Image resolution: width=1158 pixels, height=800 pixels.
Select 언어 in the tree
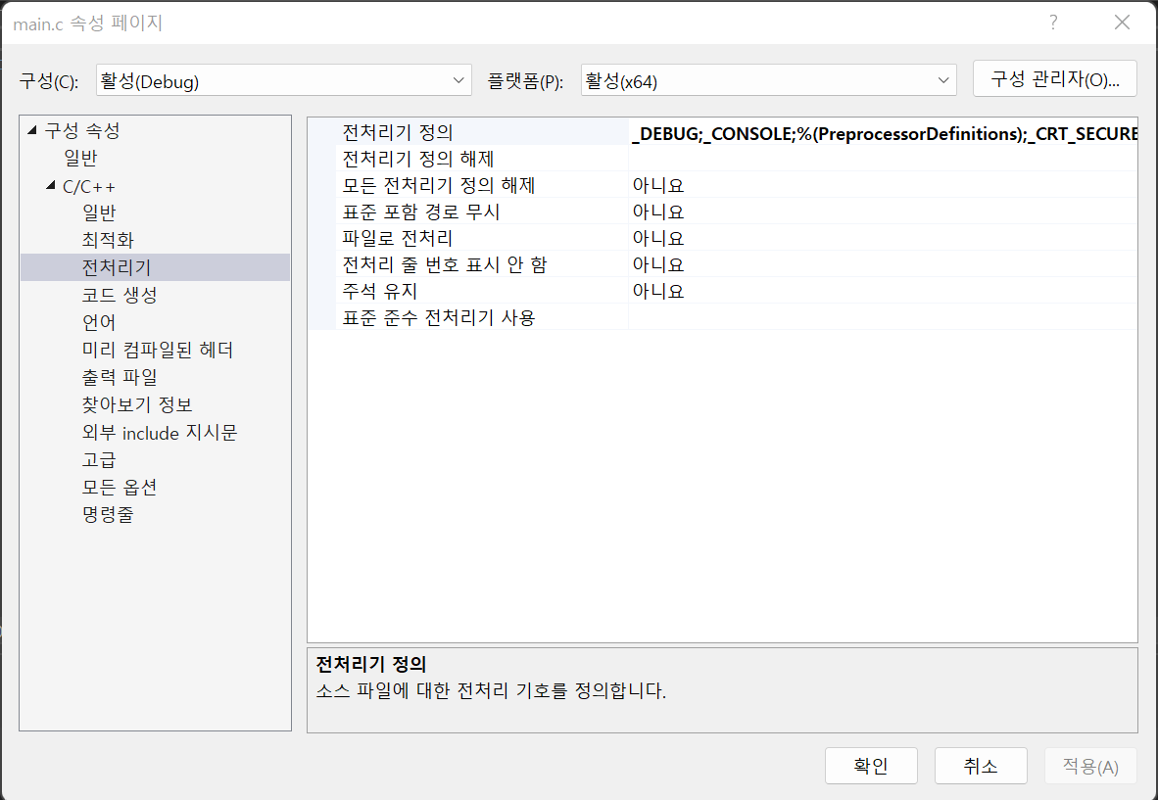point(99,322)
